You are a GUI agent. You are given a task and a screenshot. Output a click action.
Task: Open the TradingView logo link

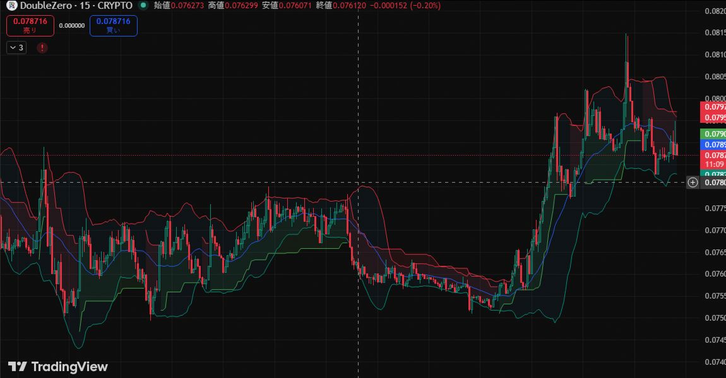[58, 367]
